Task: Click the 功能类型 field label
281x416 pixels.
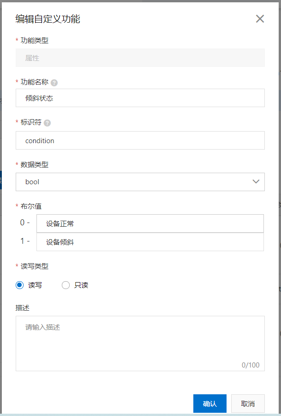Action: (35, 40)
